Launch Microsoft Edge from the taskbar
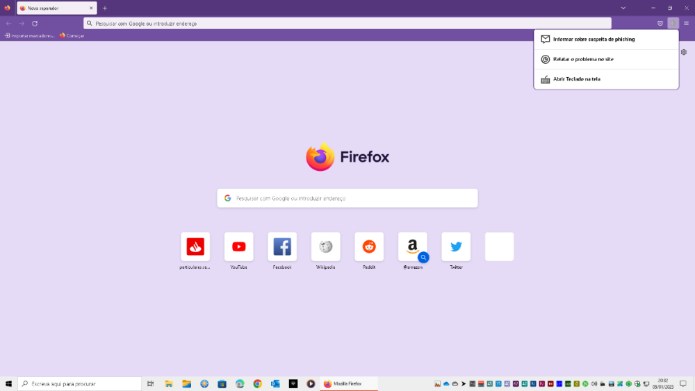 pos(240,384)
